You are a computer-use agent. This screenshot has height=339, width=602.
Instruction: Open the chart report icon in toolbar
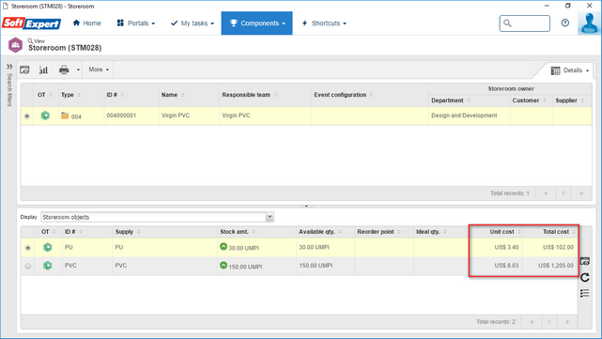[x=43, y=69]
